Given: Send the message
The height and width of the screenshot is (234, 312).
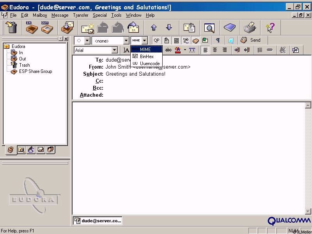Looking at the screenshot, I should pyautogui.click(x=250, y=40).
